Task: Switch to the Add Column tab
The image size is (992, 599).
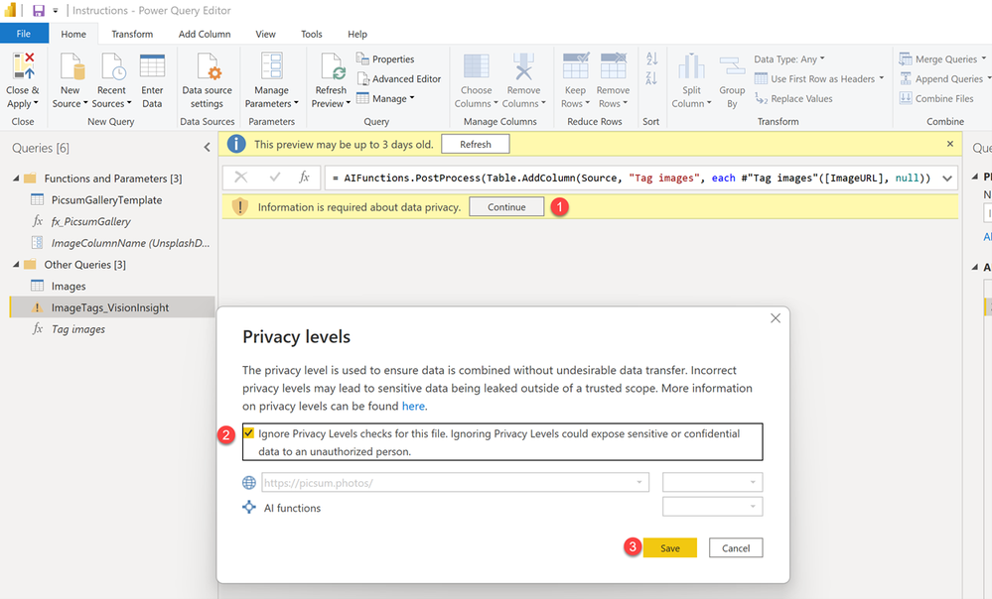Action: 205,34
